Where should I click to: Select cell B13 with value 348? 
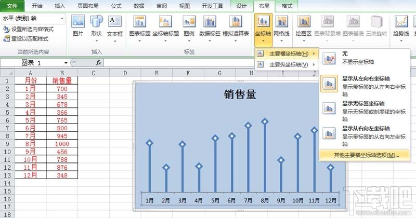coord(62,175)
